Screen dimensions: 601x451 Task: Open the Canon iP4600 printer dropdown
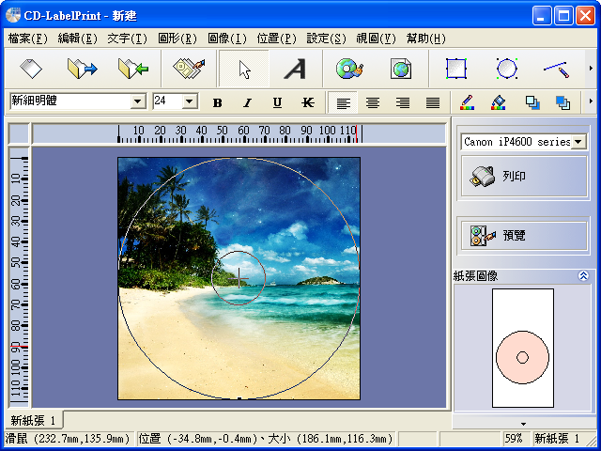pos(578,142)
